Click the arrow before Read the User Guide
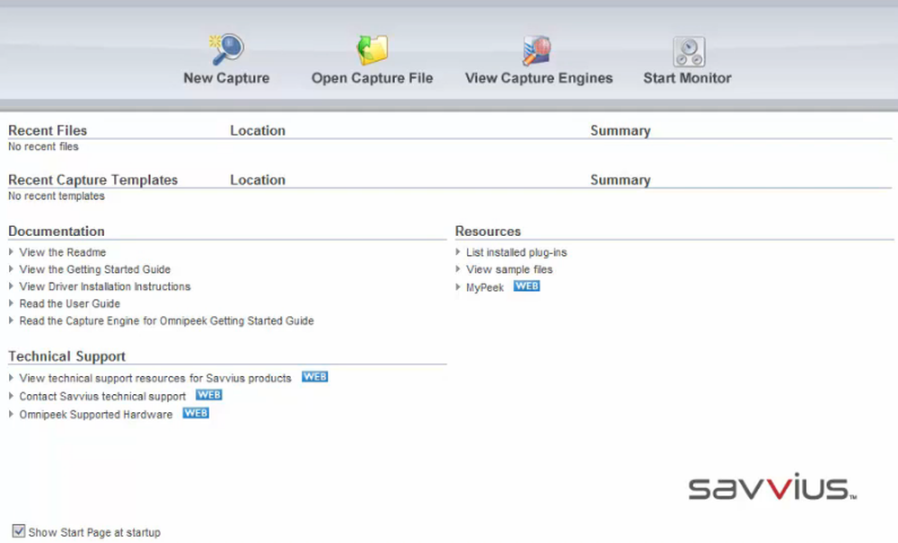Image resolution: width=898 pixels, height=543 pixels. (12, 303)
